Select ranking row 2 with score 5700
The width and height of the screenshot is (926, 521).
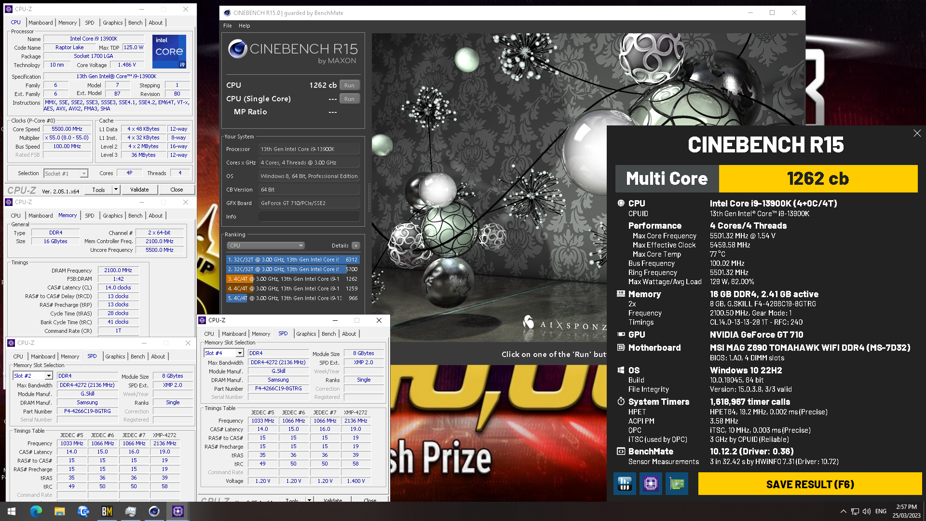[x=293, y=269]
